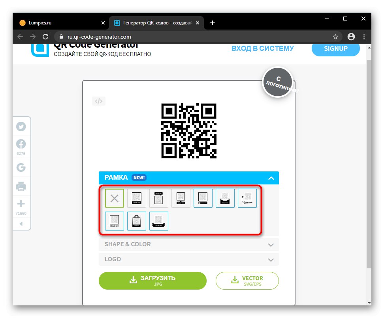Minimize the browser window
Image resolution: width=384 pixels, height=318 pixels.
(327, 19)
